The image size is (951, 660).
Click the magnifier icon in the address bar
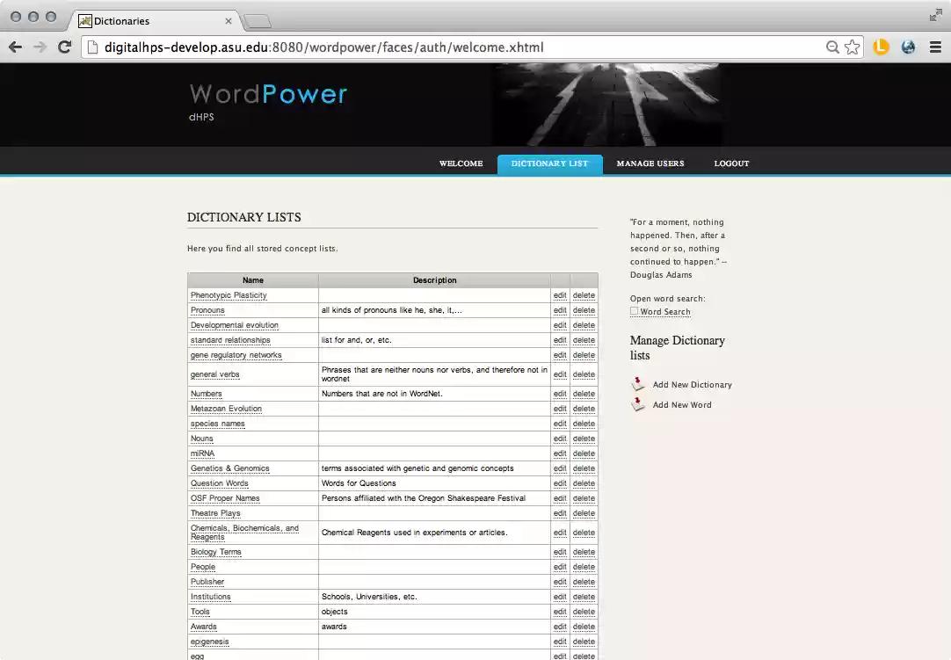coord(832,47)
